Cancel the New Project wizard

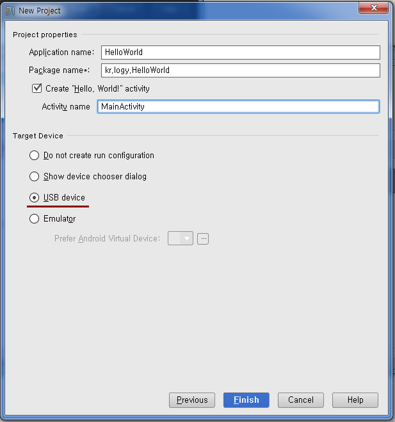click(x=301, y=400)
